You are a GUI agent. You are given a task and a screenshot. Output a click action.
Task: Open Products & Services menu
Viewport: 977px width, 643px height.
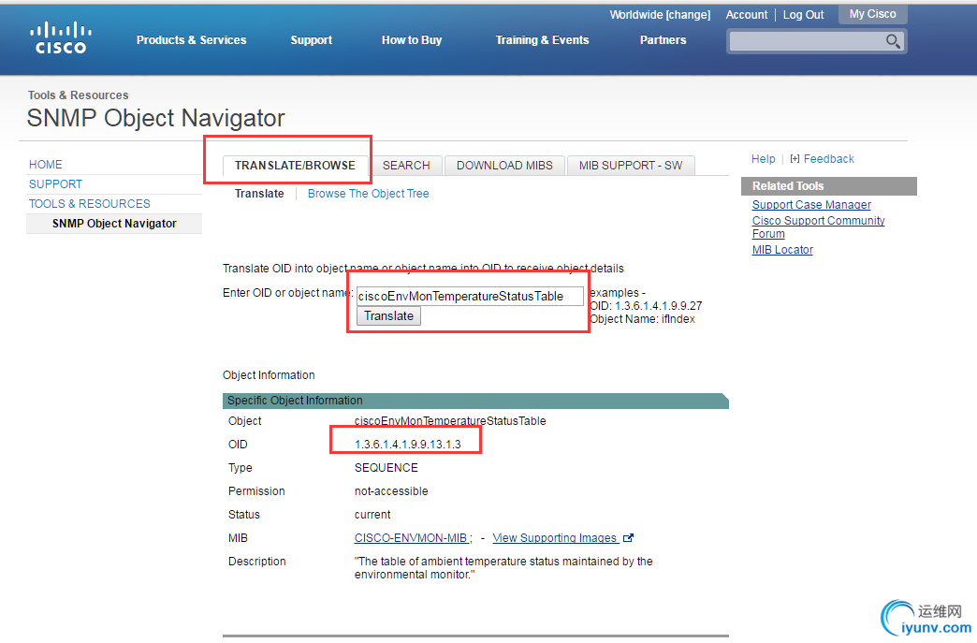point(191,40)
